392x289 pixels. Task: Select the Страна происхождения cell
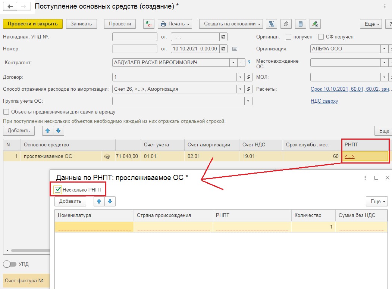(x=173, y=227)
